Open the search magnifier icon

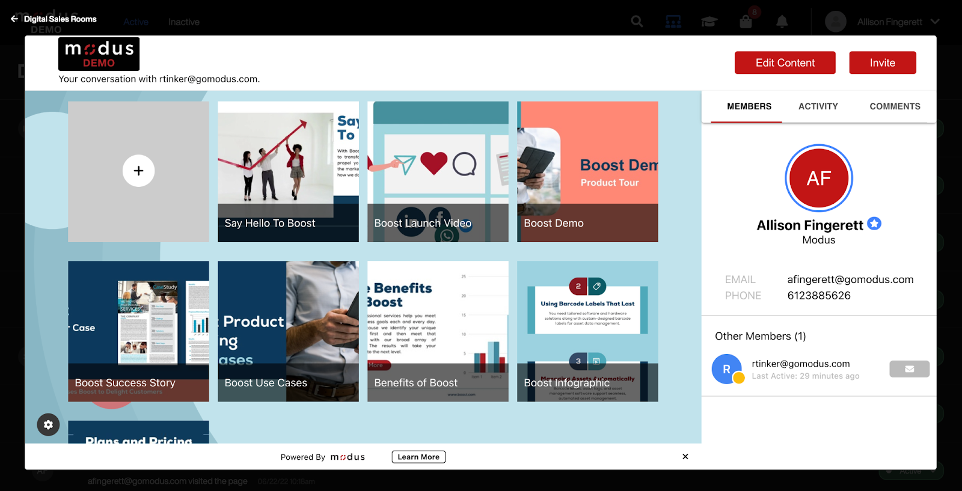637,22
